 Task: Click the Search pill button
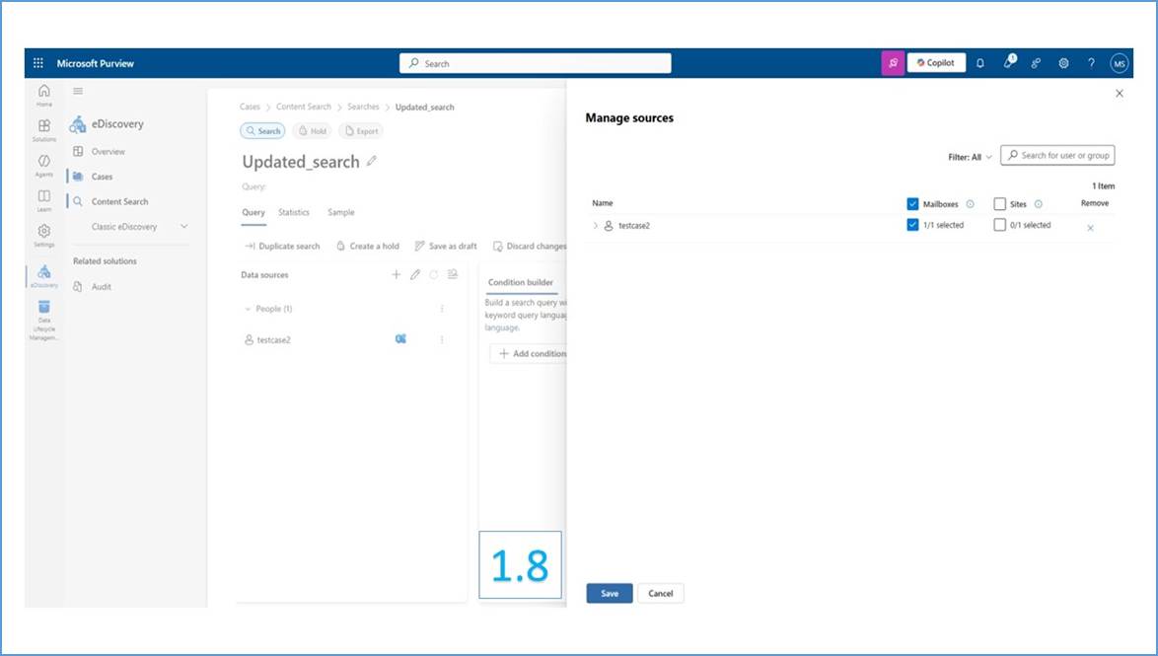(262, 131)
